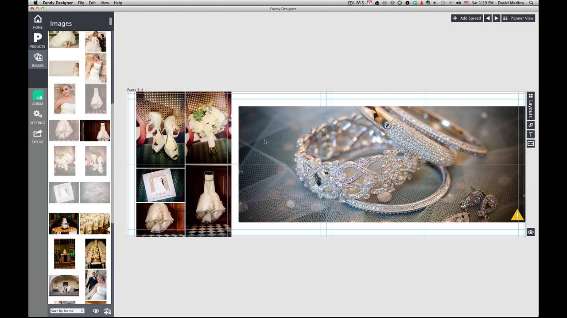
Task: Open the Fundy Designer app menu
Action: point(57,3)
